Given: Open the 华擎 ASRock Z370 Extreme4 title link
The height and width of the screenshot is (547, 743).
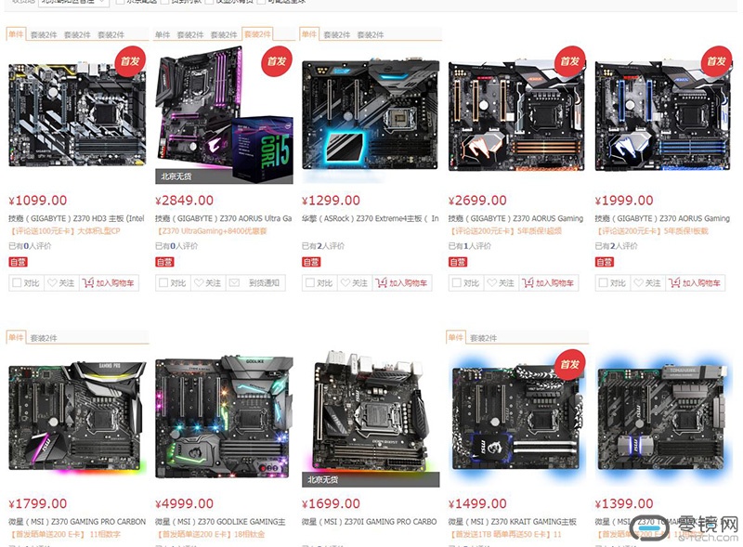Looking at the screenshot, I should pos(371,218).
